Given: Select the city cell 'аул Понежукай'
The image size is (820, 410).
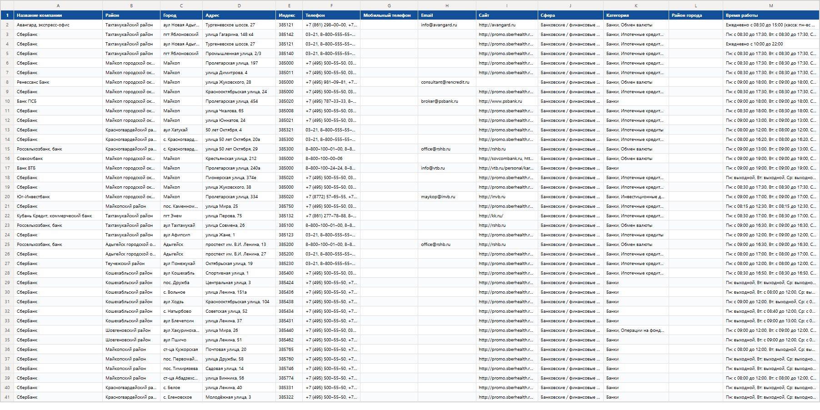Looking at the screenshot, I should 181,264.
